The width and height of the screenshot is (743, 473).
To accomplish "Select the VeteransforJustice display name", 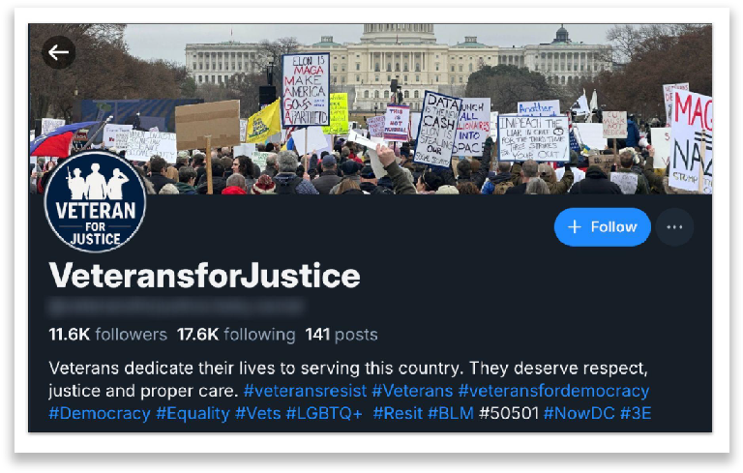I will (x=205, y=276).
